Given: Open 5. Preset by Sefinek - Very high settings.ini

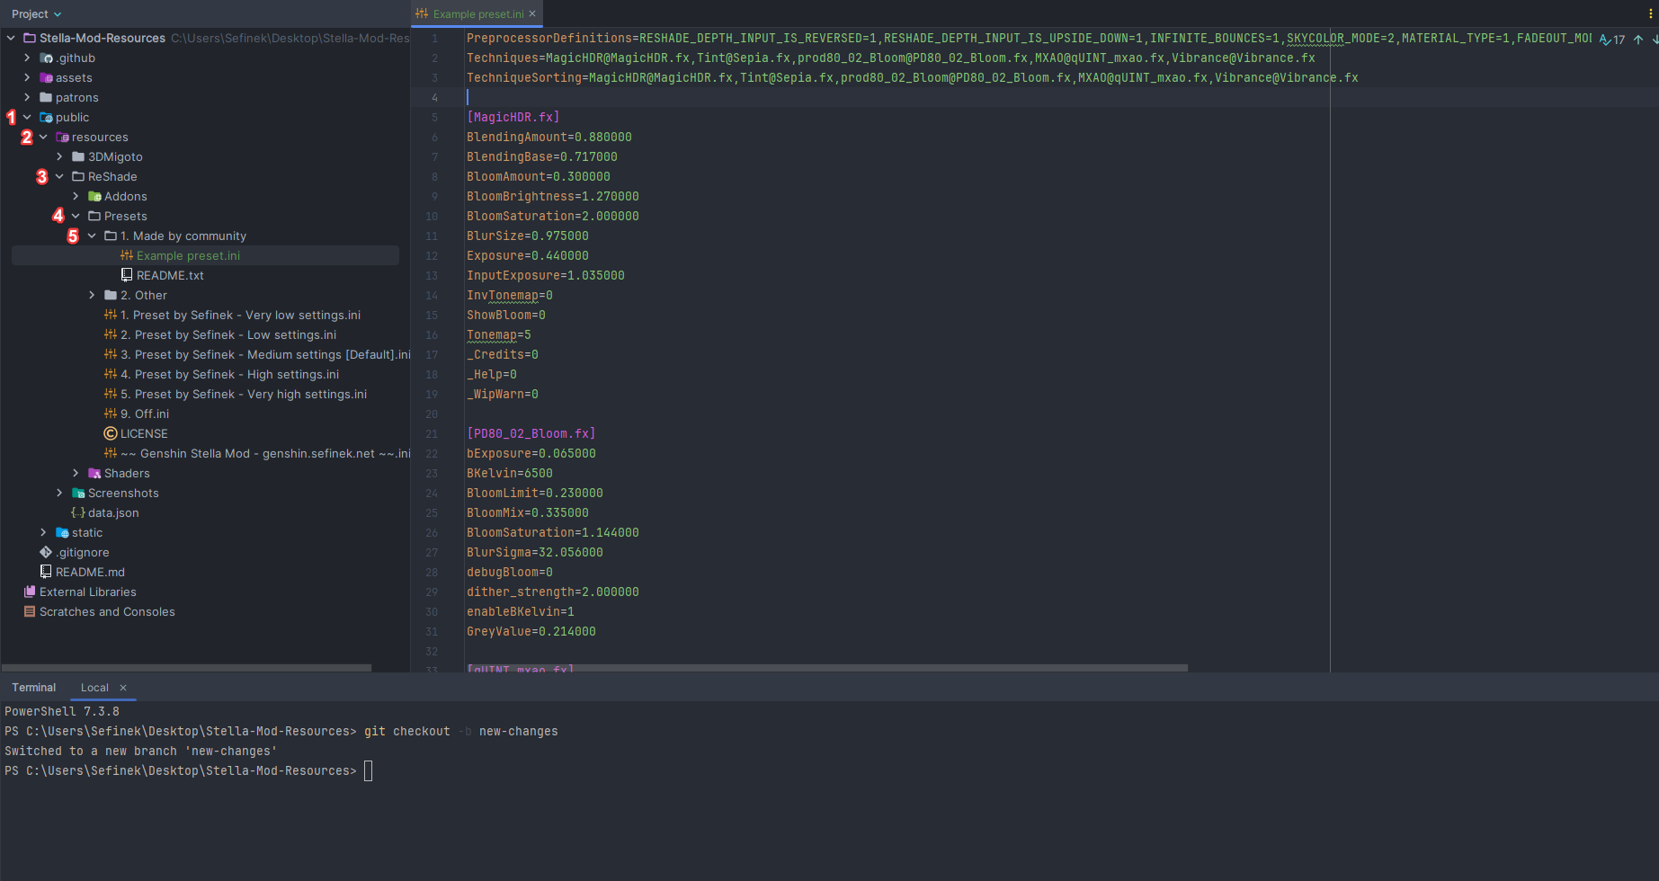Looking at the screenshot, I should click(244, 394).
